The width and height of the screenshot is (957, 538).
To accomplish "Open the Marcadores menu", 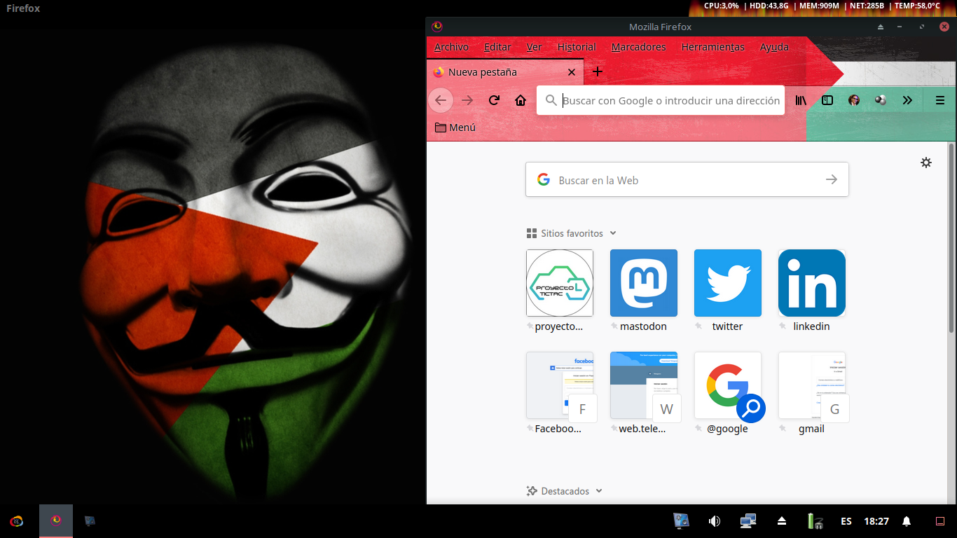I will [638, 47].
